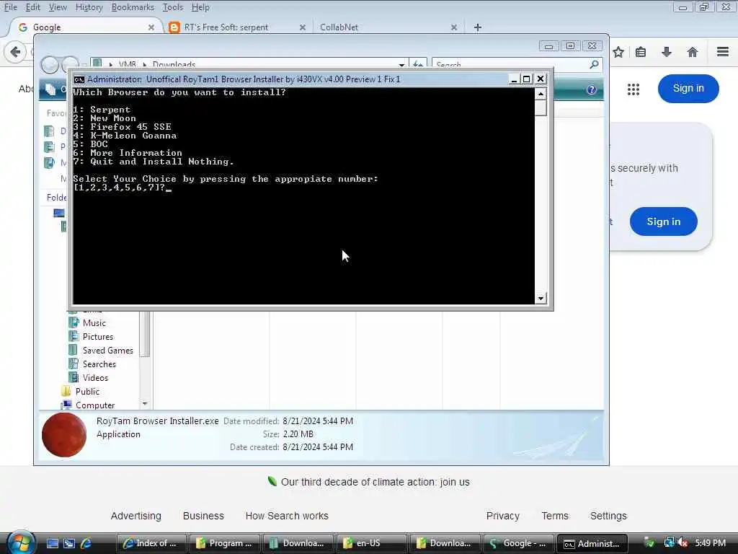Switch to Administrator console taskbar button

592,543
